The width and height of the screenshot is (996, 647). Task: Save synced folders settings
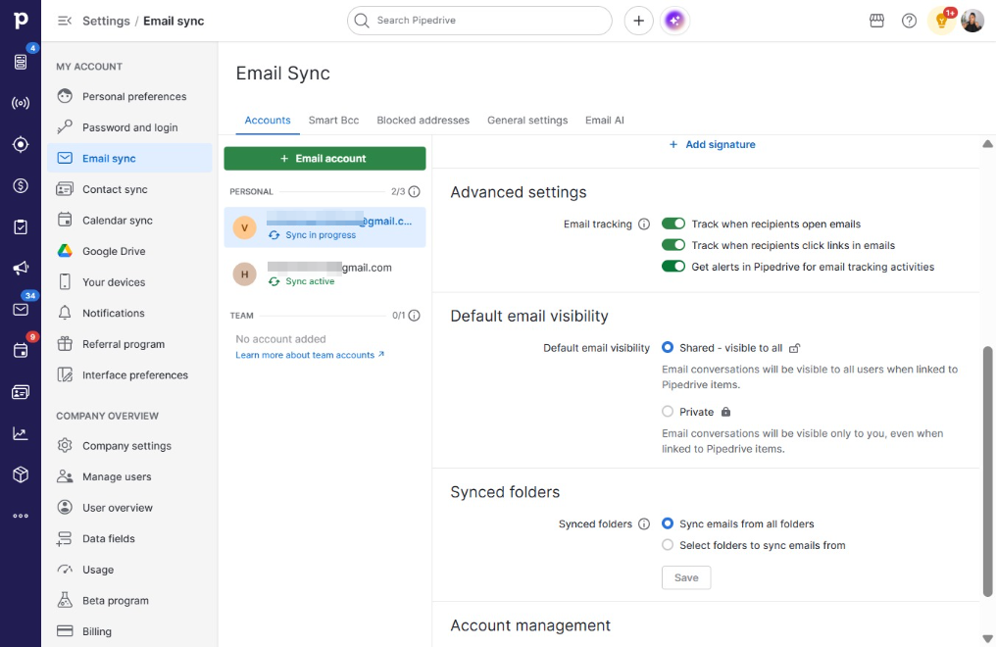click(x=686, y=577)
